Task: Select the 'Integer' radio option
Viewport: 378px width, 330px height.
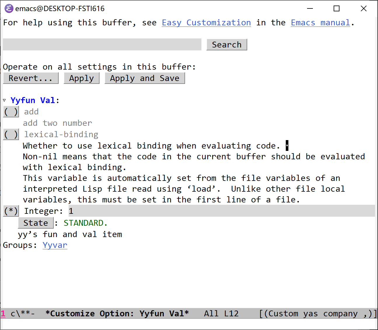Action: pos(11,211)
